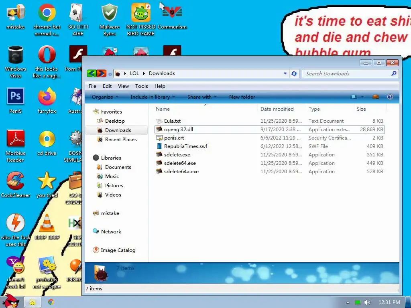Click the Explorer forward arrow button
This screenshot has height=308, width=411.
(x=102, y=73)
